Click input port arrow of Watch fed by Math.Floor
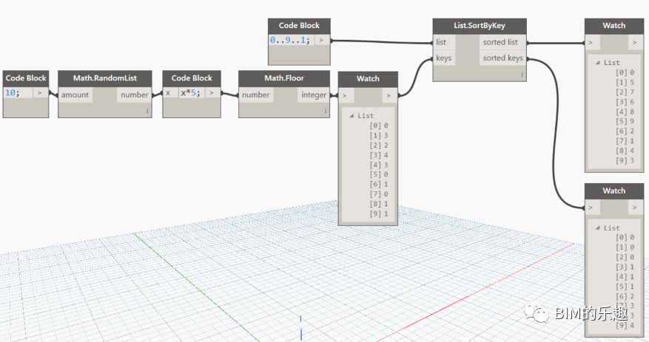Image resolution: width=649 pixels, height=342 pixels. click(345, 95)
